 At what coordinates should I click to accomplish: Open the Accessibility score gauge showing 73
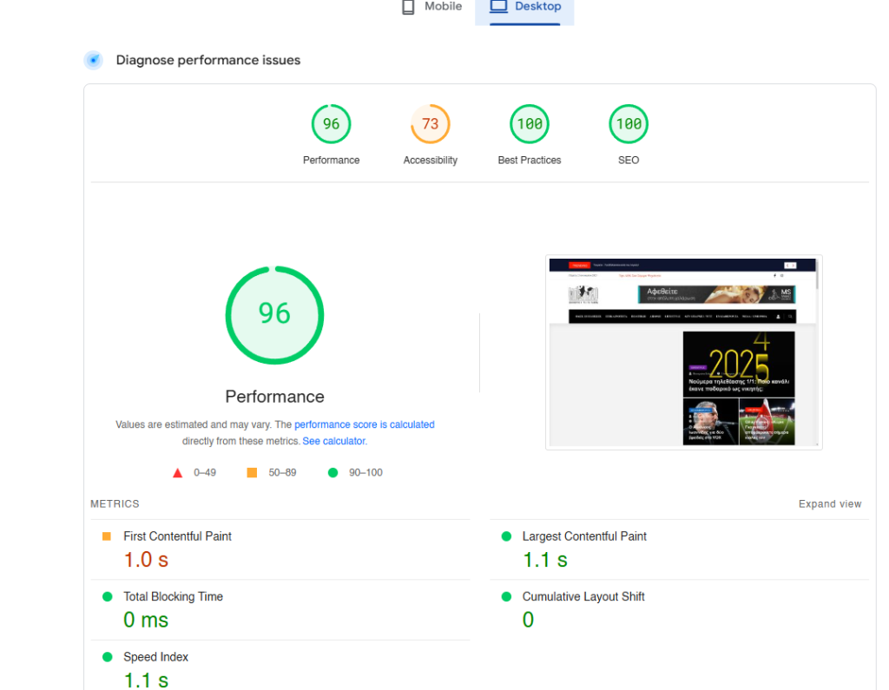click(431, 124)
